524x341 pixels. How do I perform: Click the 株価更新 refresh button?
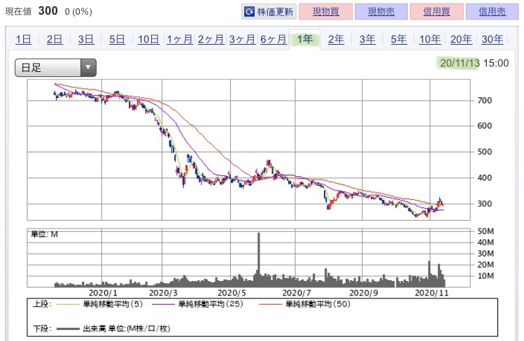pos(269,12)
